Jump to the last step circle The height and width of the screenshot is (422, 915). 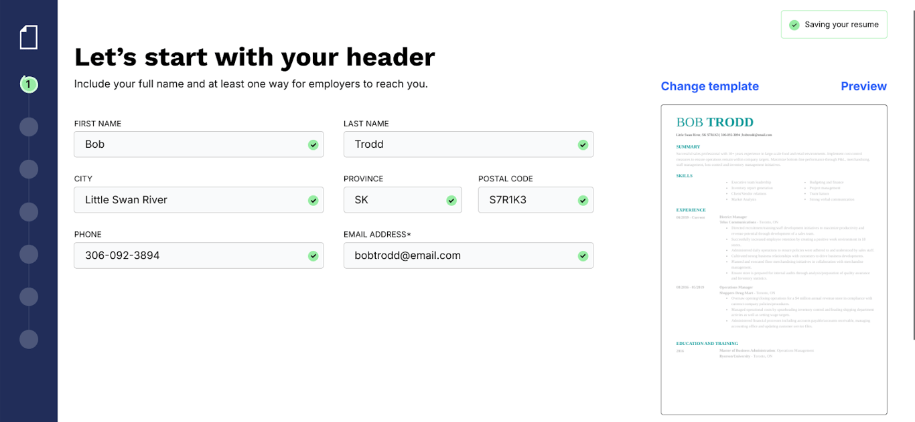pos(29,339)
